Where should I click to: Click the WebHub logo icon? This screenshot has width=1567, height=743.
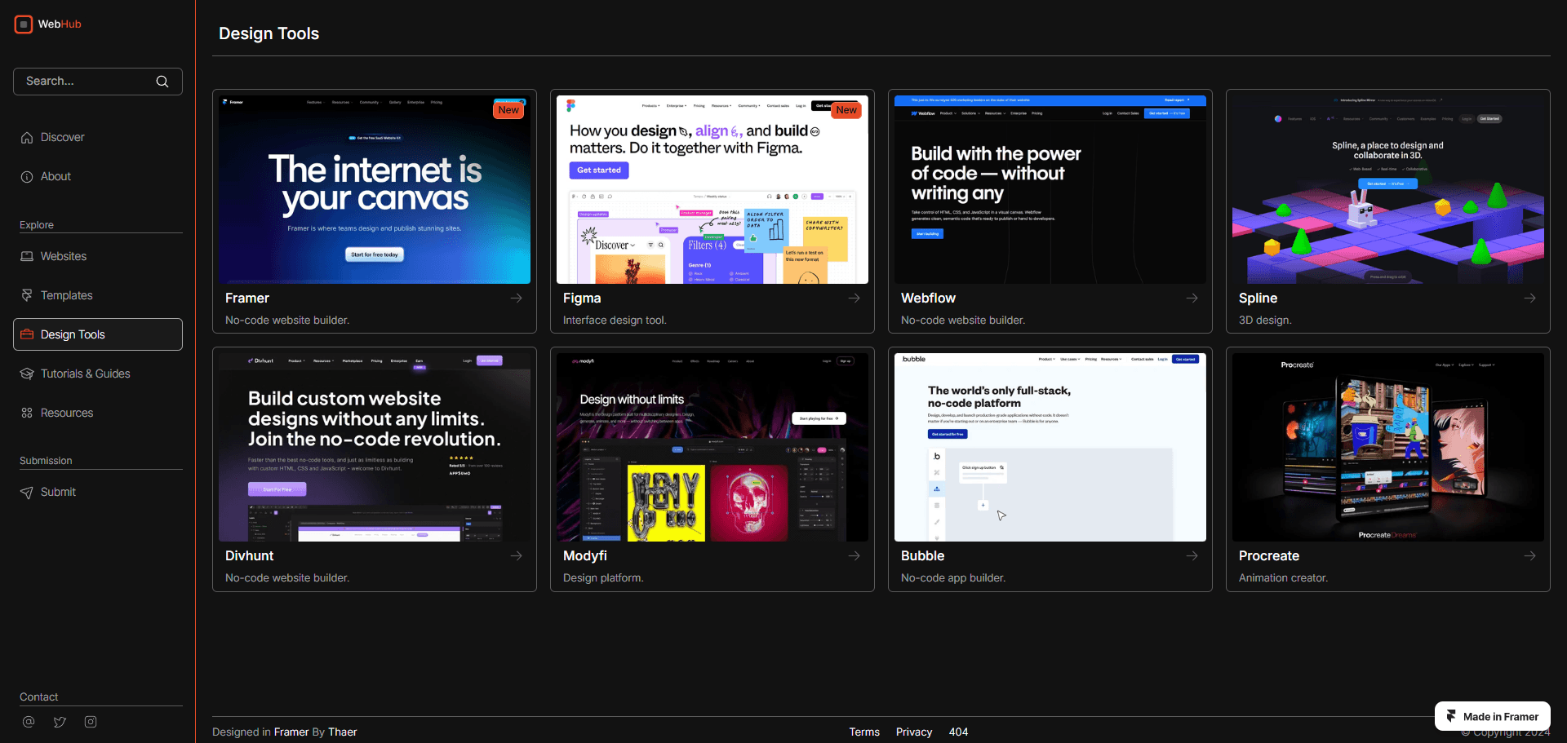pyautogui.click(x=24, y=24)
